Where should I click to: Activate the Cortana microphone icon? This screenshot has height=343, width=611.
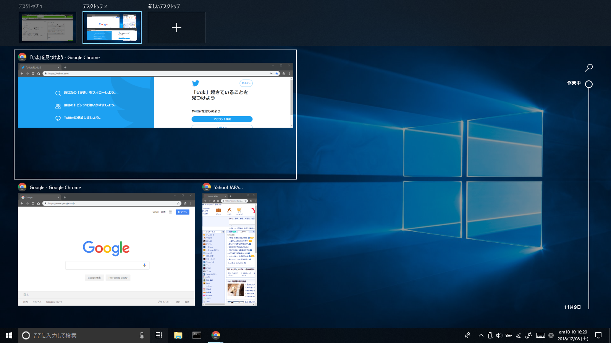[142, 335]
